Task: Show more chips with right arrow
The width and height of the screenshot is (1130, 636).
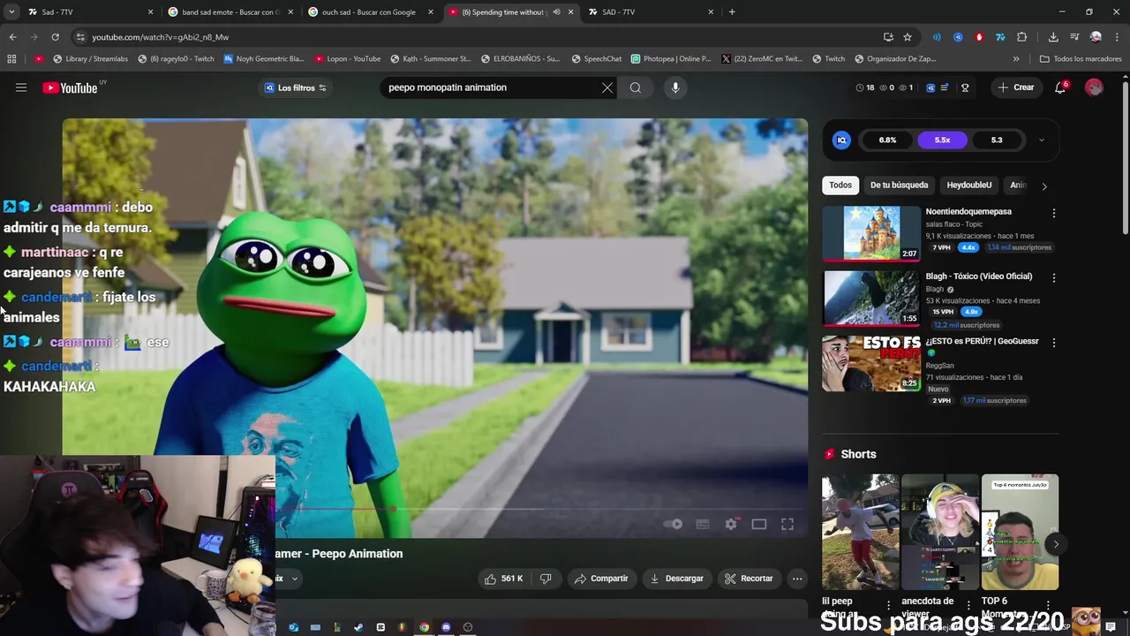Action: point(1044,185)
